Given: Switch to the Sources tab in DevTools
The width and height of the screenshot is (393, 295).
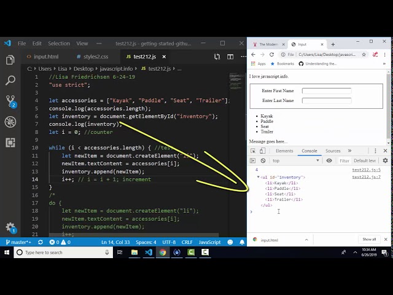Looking at the screenshot, I should coord(333,151).
